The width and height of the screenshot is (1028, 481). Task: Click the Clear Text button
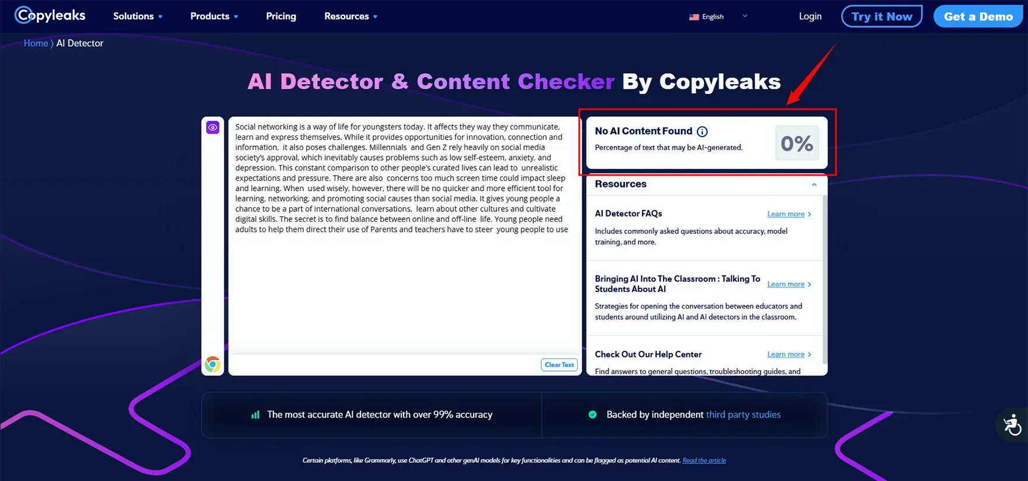pos(559,365)
